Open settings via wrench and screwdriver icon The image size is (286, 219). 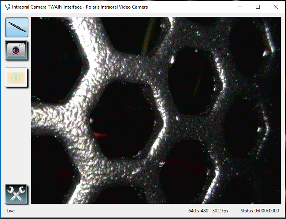(16, 194)
